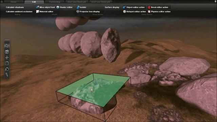
Task: Select the dashed rectangle selection tool
Action: [x=7, y=63]
